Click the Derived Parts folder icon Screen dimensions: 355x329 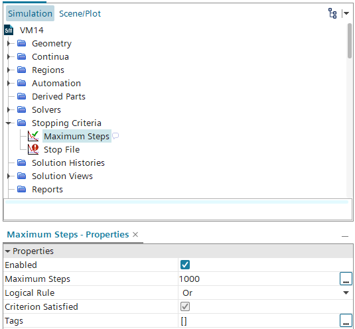pos(22,96)
